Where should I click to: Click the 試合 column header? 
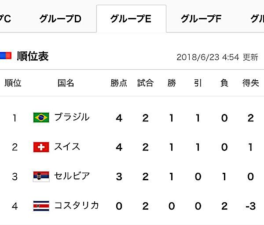145,83
